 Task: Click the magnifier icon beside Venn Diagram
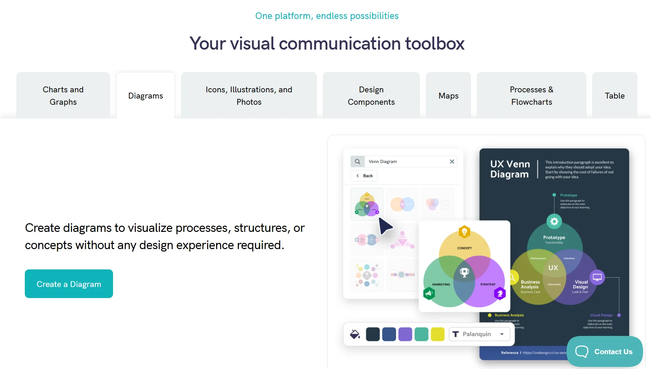click(x=357, y=162)
